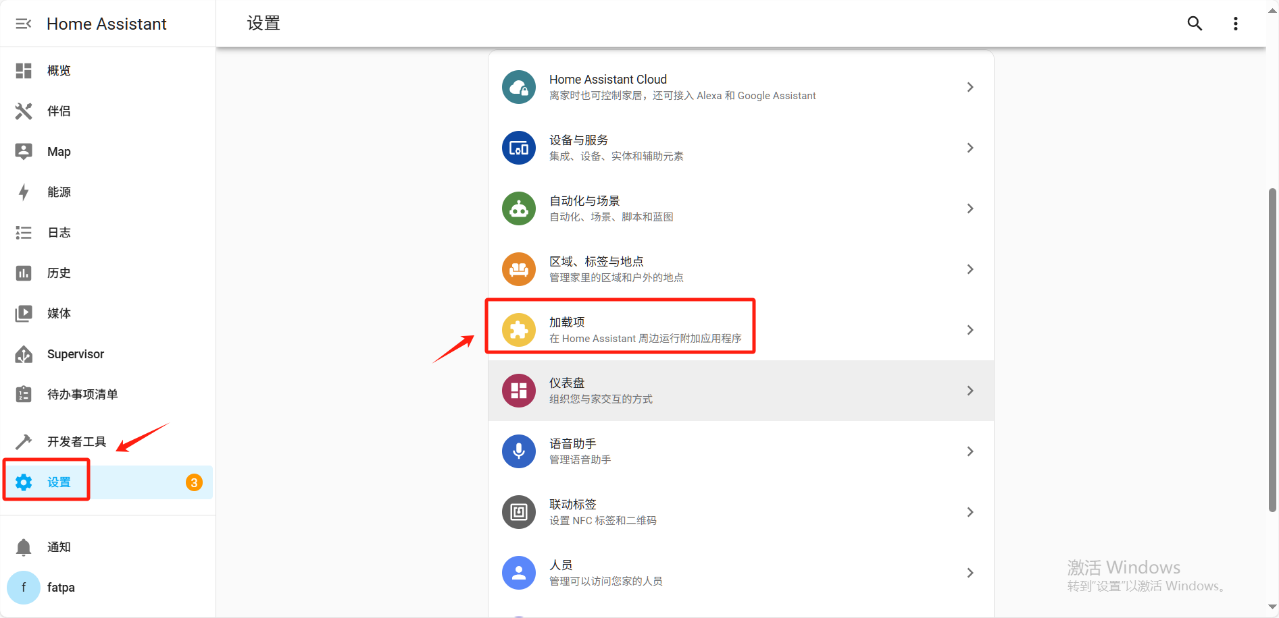1279x618 pixels.
Task: Click the vertical page scrollbar thumb
Action: [1272, 349]
